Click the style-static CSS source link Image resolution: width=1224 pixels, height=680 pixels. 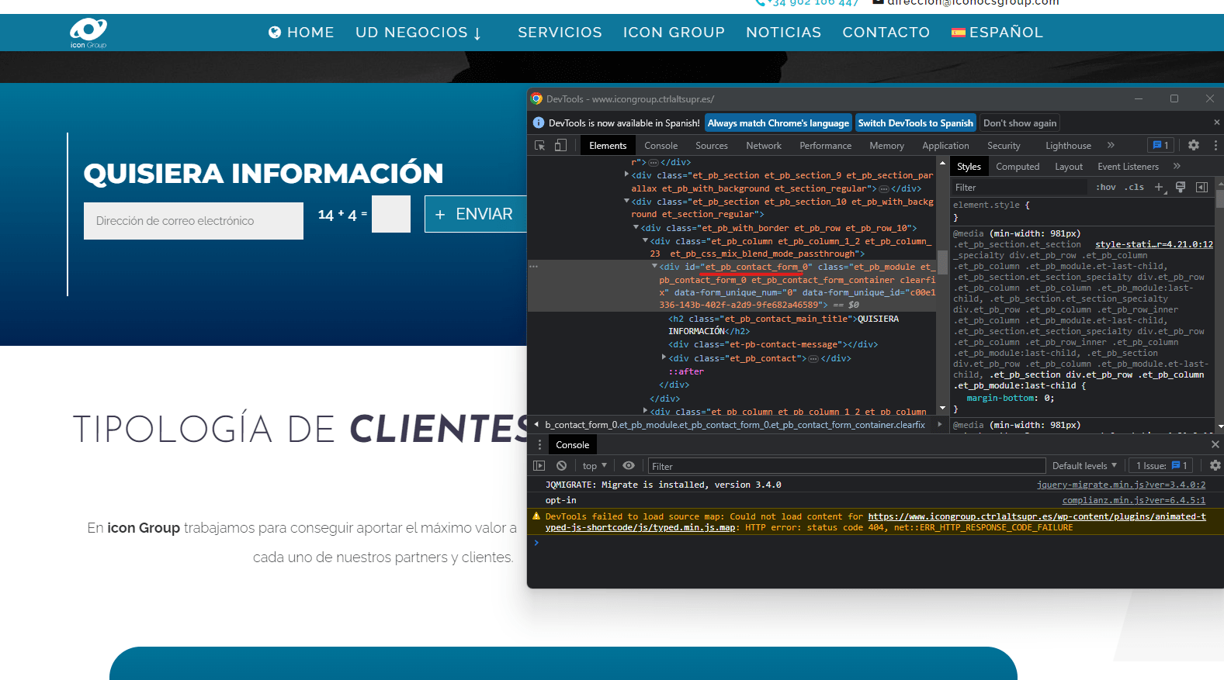[x=1154, y=244]
